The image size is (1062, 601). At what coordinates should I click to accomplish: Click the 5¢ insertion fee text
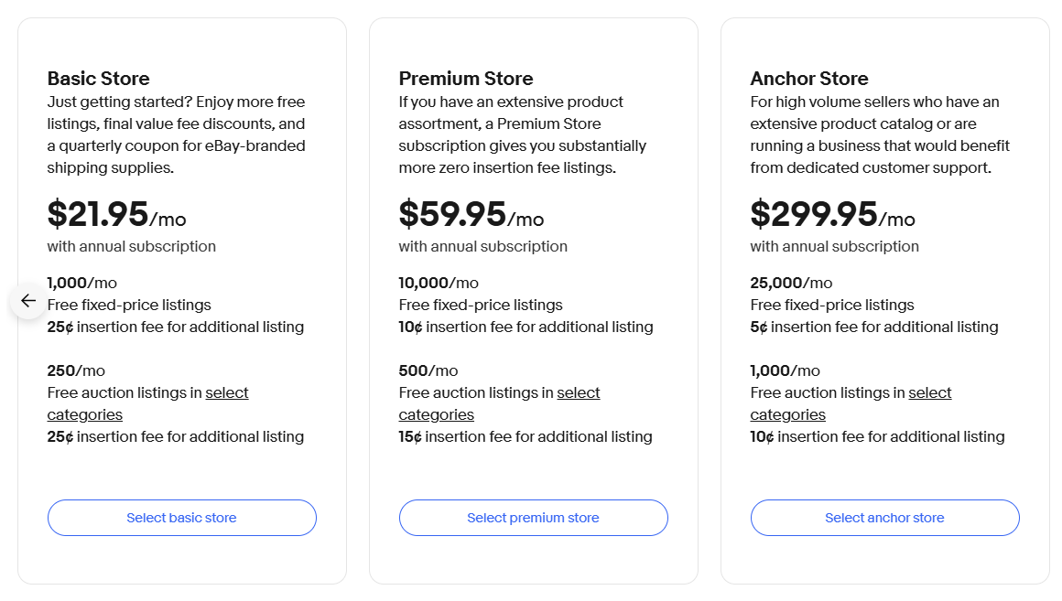pos(873,327)
